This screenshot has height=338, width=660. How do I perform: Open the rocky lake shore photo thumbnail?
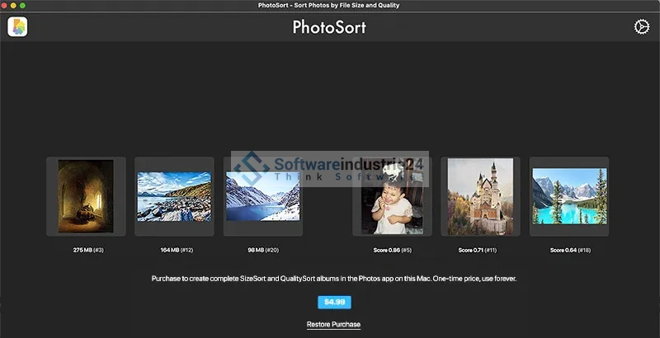[x=174, y=196]
